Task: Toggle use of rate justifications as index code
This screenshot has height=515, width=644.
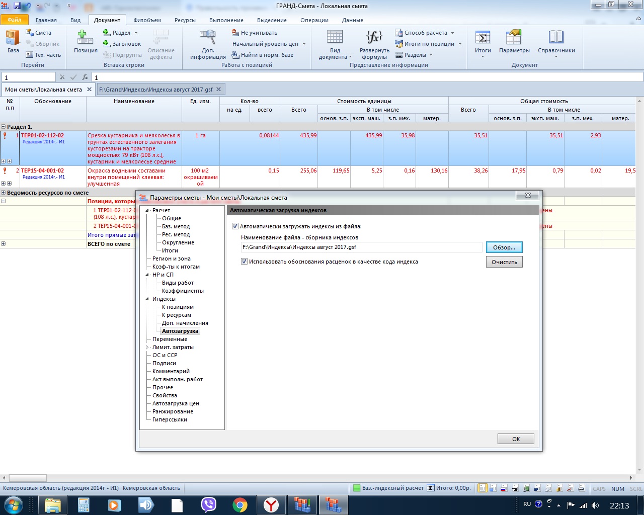Action: click(x=244, y=262)
